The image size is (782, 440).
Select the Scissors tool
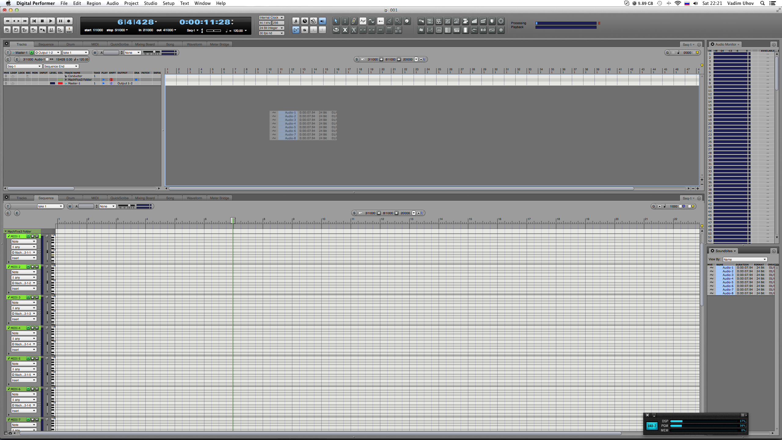[x=353, y=30]
